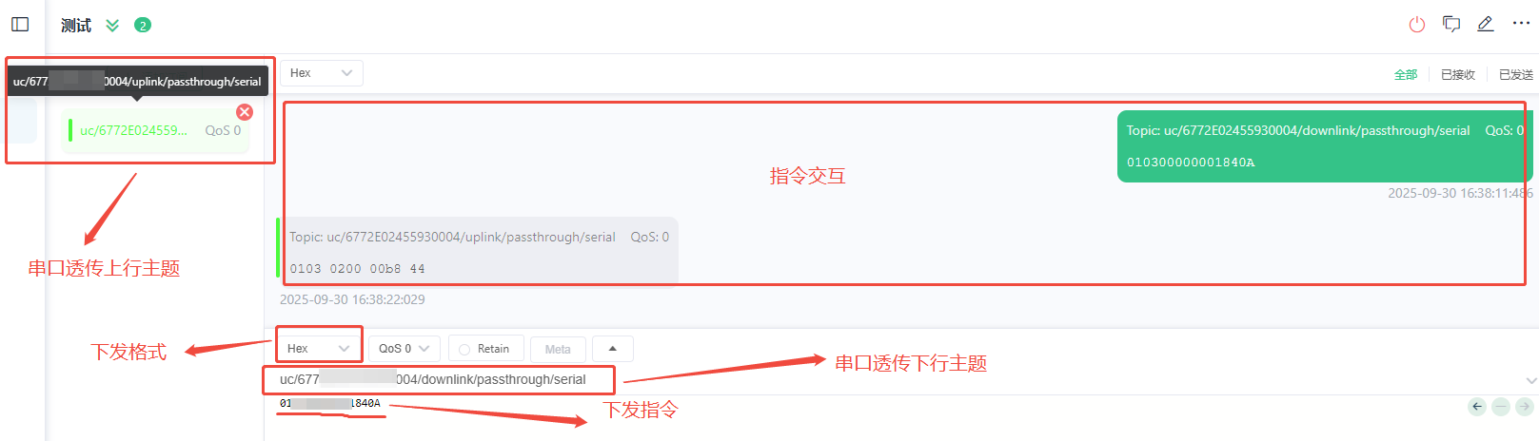
Task: Switch to 已接收 messages tab
Action: (x=1458, y=74)
